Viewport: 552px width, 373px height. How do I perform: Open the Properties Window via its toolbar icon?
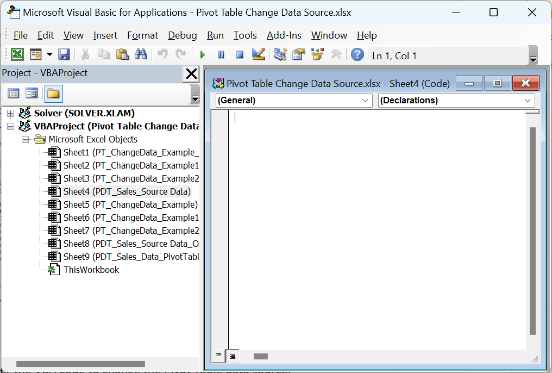298,54
